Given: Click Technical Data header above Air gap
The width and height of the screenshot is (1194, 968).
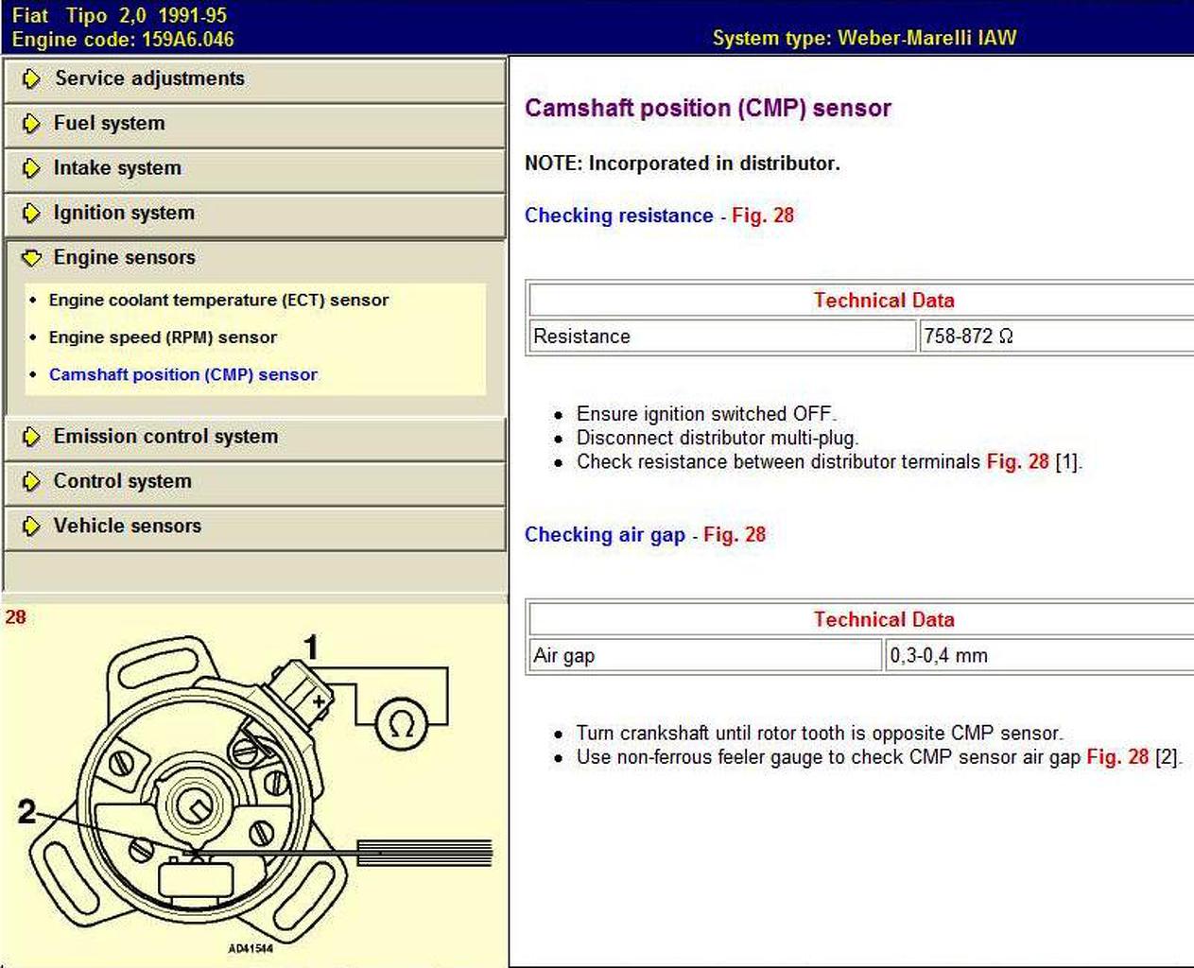Looking at the screenshot, I should 884,620.
